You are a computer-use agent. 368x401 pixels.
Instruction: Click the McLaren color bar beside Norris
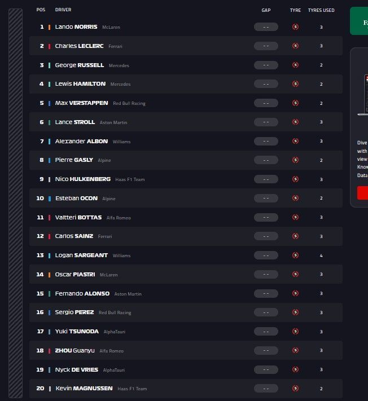[50, 27]
